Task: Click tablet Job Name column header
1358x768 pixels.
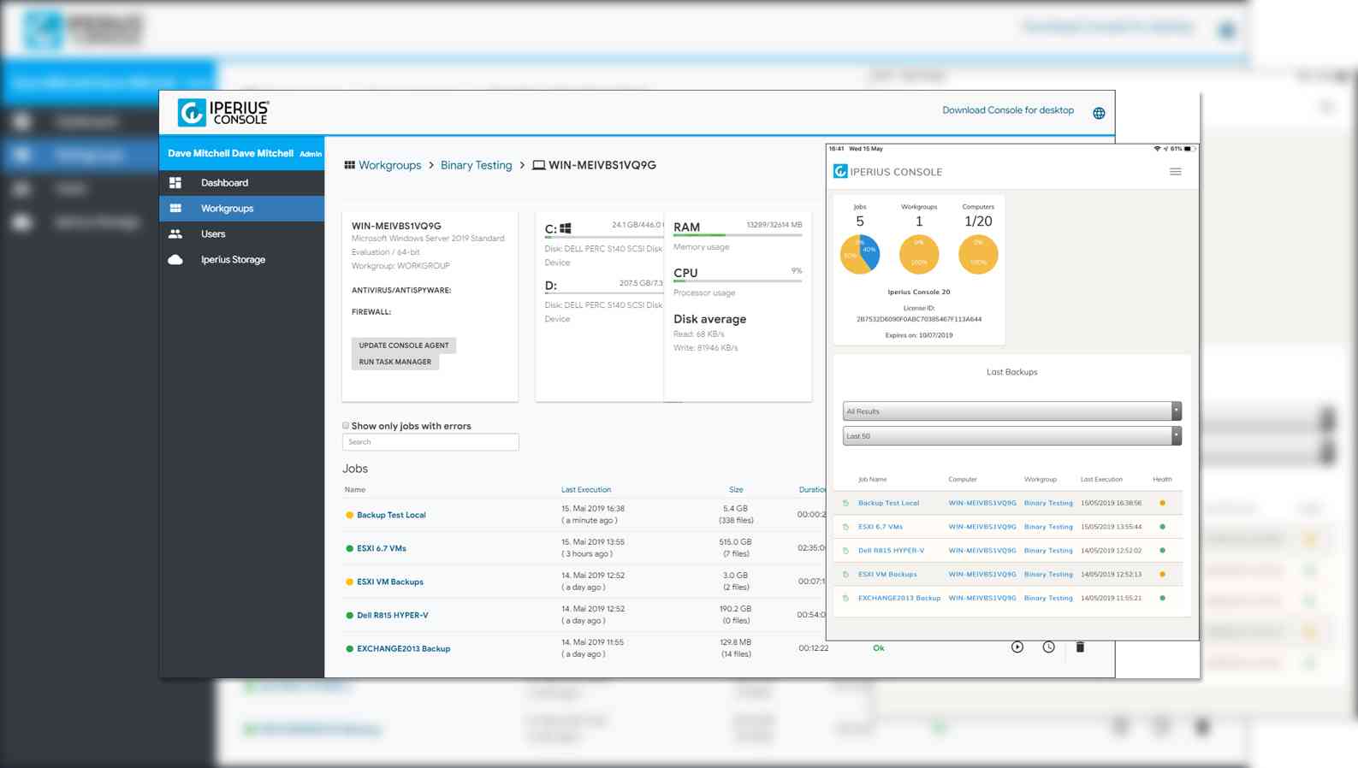Action: [872, 480]
